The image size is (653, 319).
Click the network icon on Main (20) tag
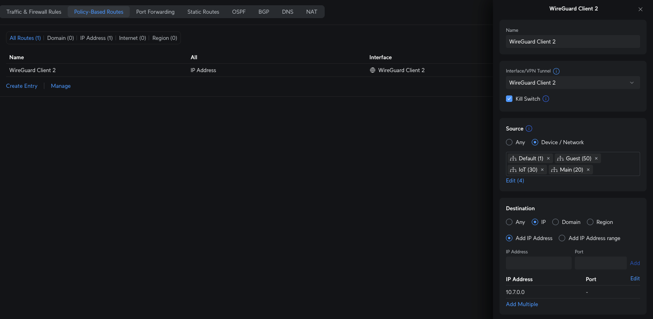click(554, 170)
